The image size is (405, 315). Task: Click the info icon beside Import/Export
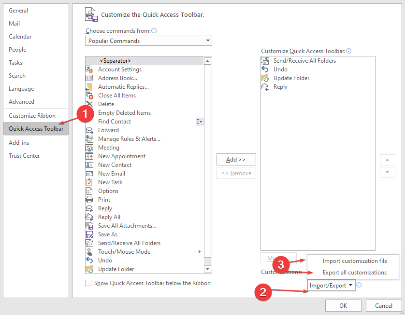pos(359,285)
